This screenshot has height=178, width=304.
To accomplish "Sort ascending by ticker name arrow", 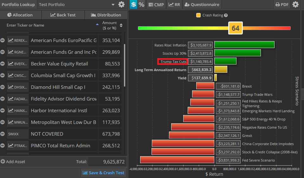I will [x=97, y=24].
